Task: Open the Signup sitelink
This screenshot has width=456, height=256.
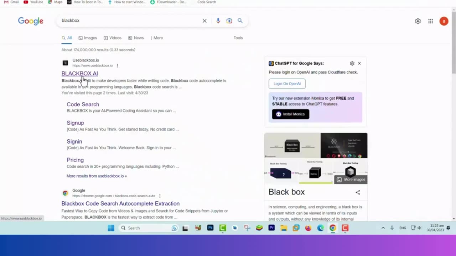Action: pos(75,123)
